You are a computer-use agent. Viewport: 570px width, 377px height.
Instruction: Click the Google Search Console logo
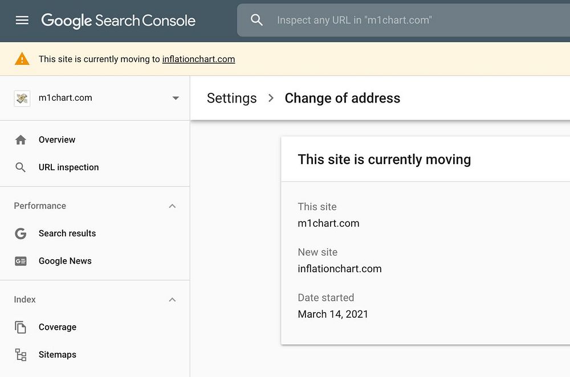pos(118,21)
